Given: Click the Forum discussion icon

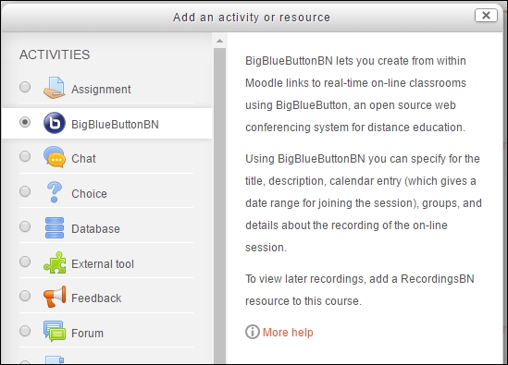Looking at the screenshot, I should click(54, 332).
